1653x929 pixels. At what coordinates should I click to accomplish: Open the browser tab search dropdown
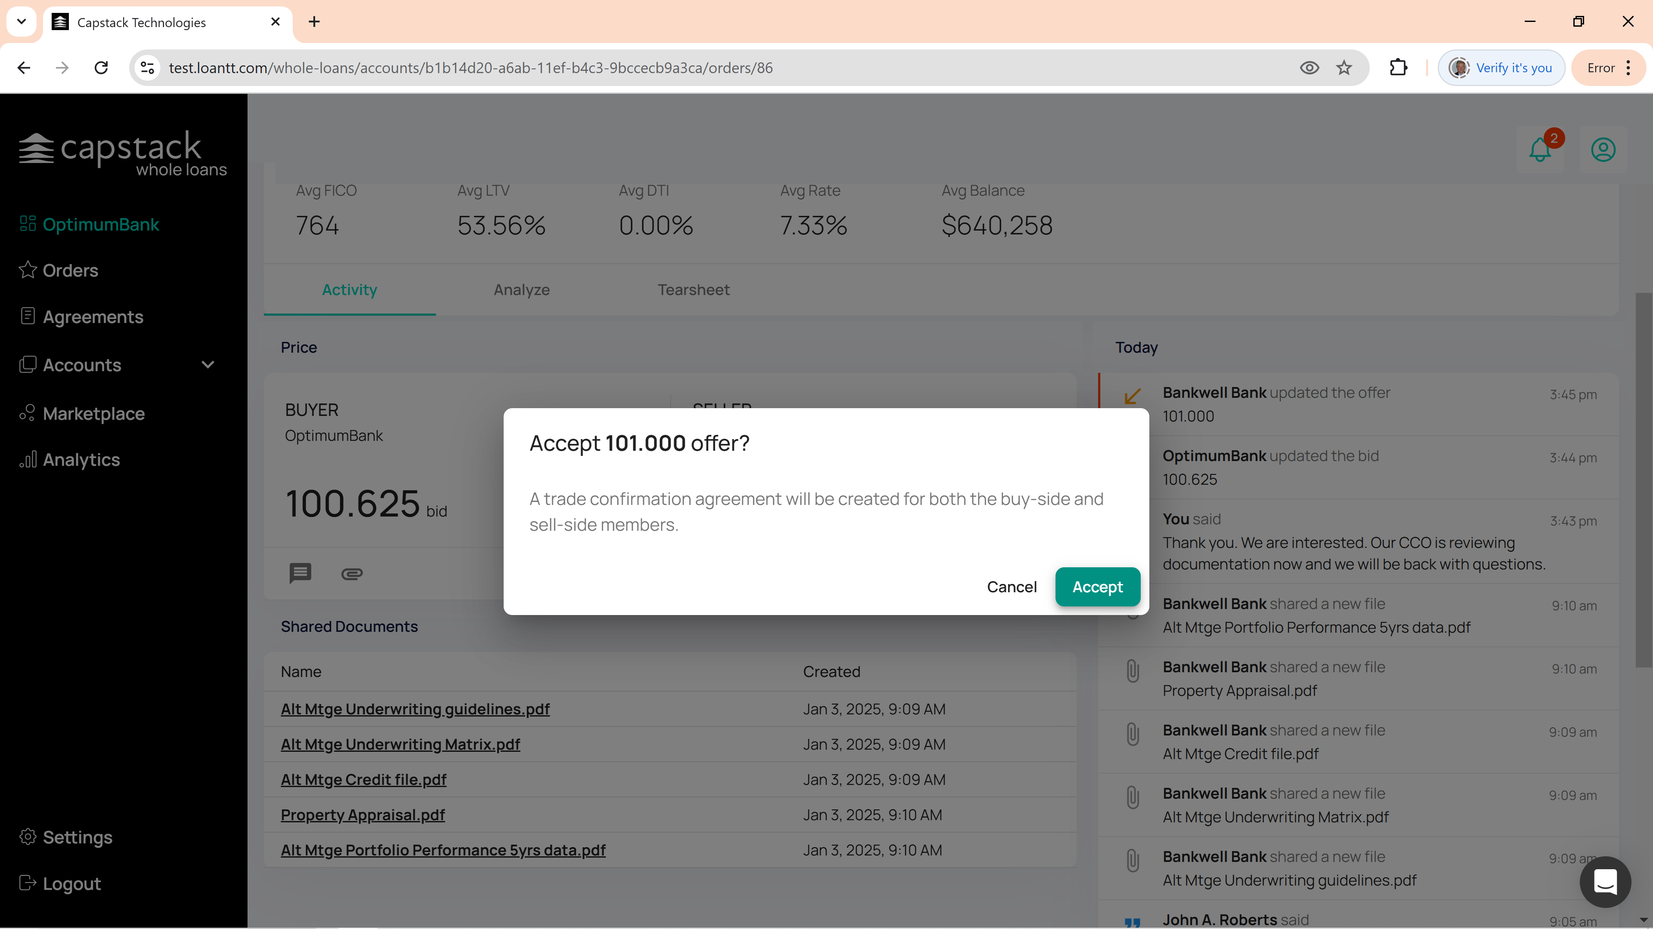click(21, 22)
